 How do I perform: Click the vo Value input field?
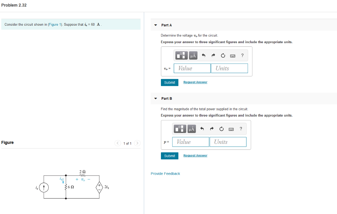tap(192, 68)
